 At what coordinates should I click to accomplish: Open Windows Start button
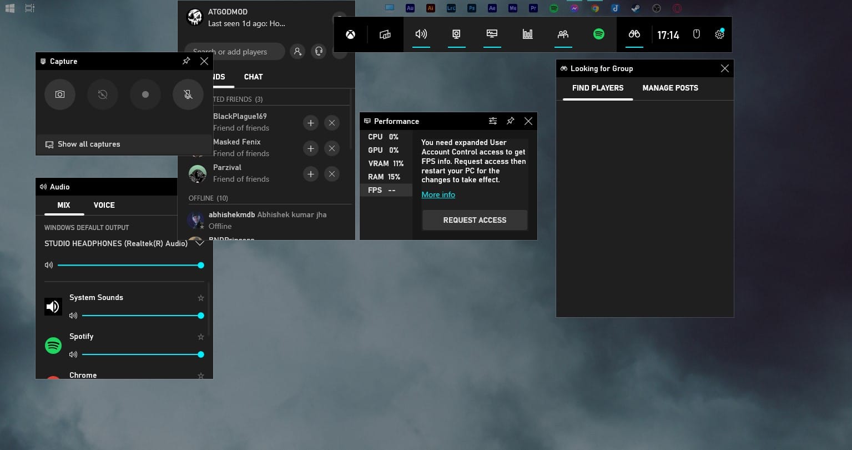click(9, 8)
